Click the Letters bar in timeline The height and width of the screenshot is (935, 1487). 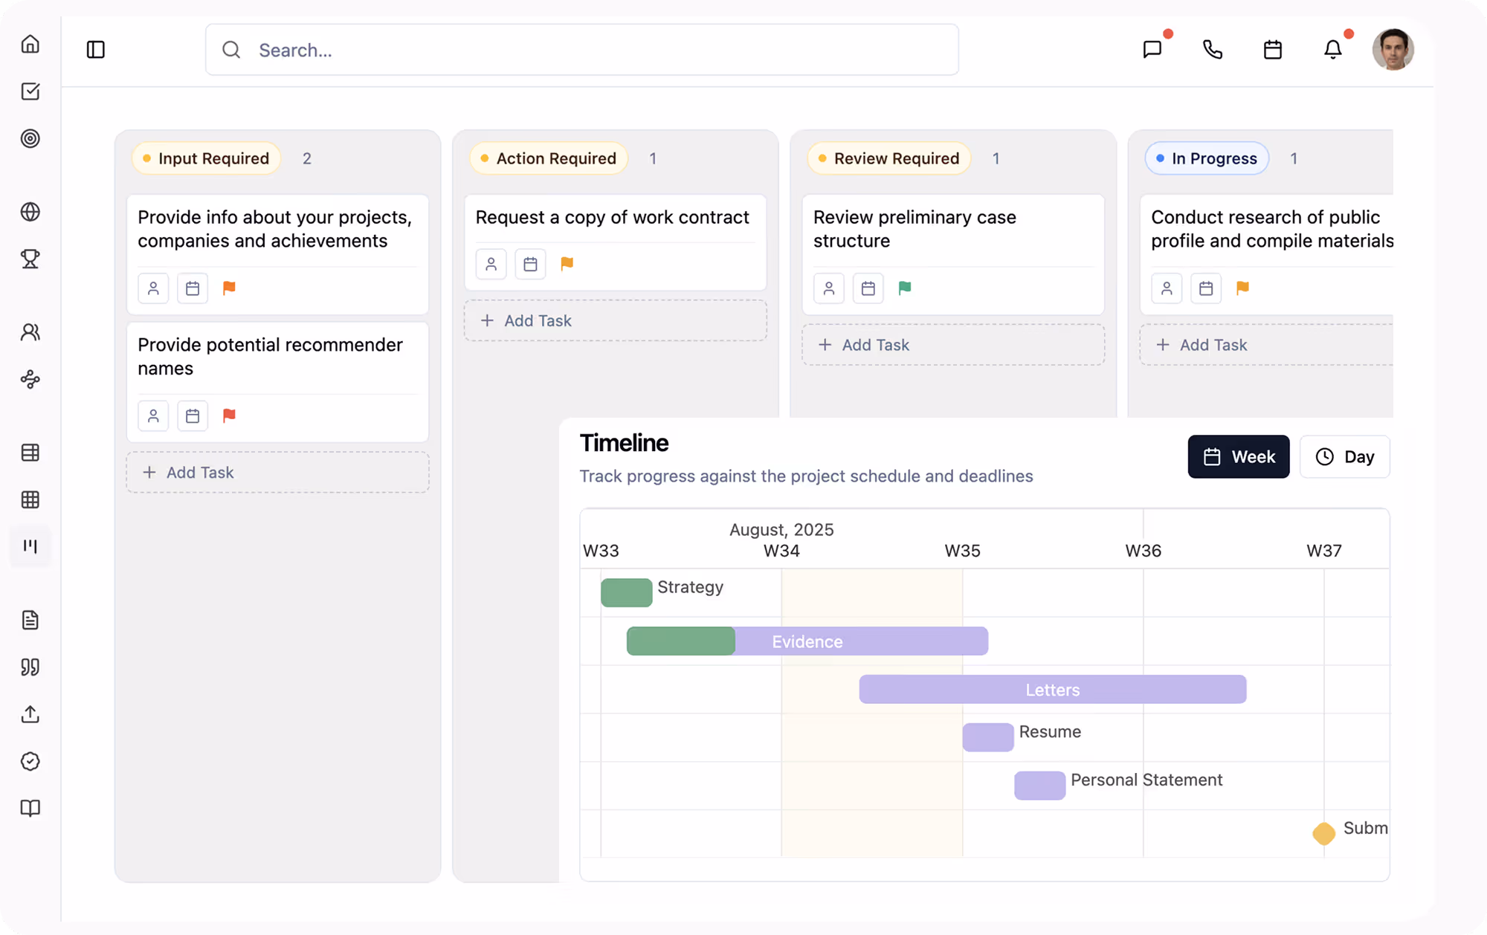point(1052,690)
